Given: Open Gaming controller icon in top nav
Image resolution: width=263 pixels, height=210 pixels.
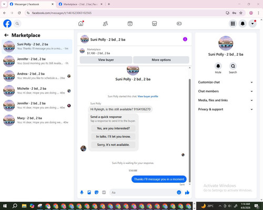Looking at the screenshot, I should [x=179, y=24].
